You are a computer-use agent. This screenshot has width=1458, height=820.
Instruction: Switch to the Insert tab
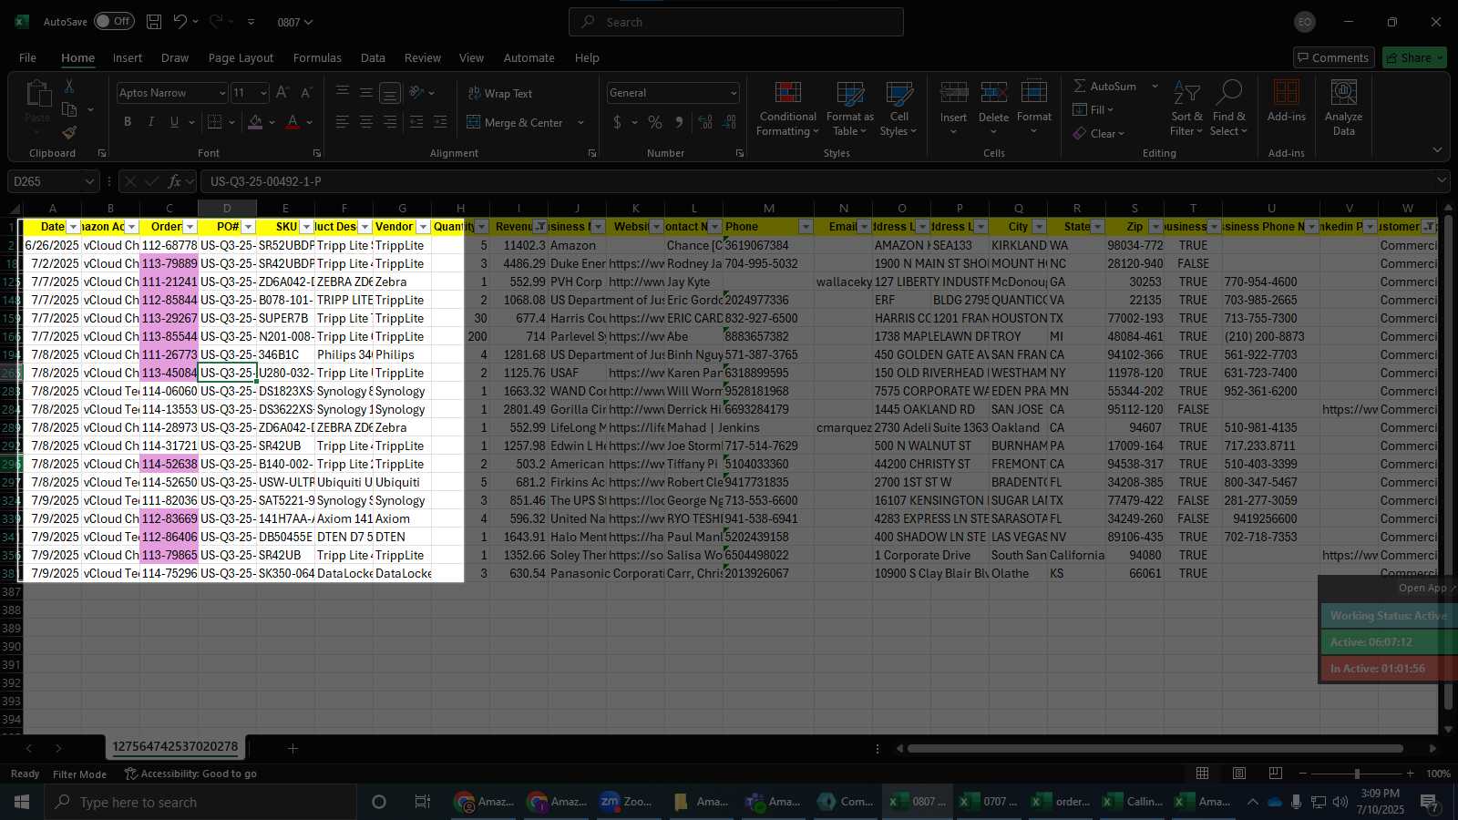pyautogui.click(x=128, y=57)
